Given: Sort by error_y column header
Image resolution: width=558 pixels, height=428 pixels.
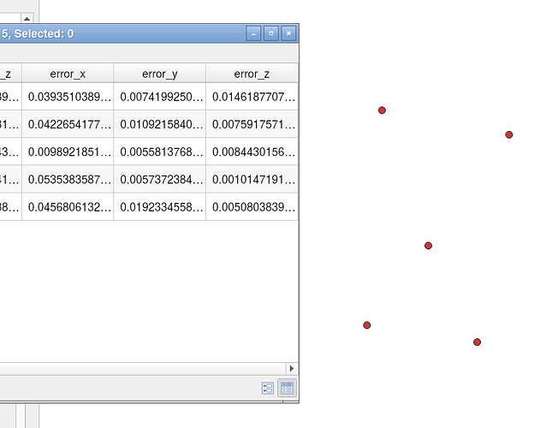Looking at the screenshot, I should coord(160,74).
